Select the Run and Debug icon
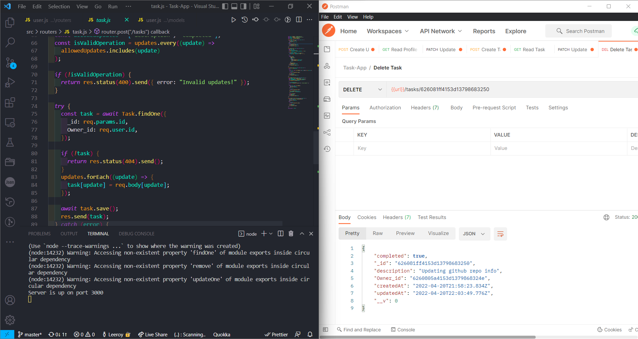Image resolution: width=638 pixels, height=339 pixels. (x=10, y=82)
